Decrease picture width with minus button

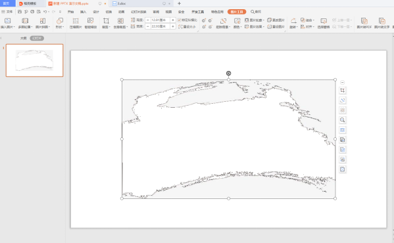point(148,26)
